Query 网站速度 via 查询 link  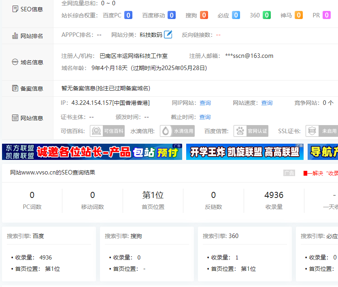tap(267, 103)
